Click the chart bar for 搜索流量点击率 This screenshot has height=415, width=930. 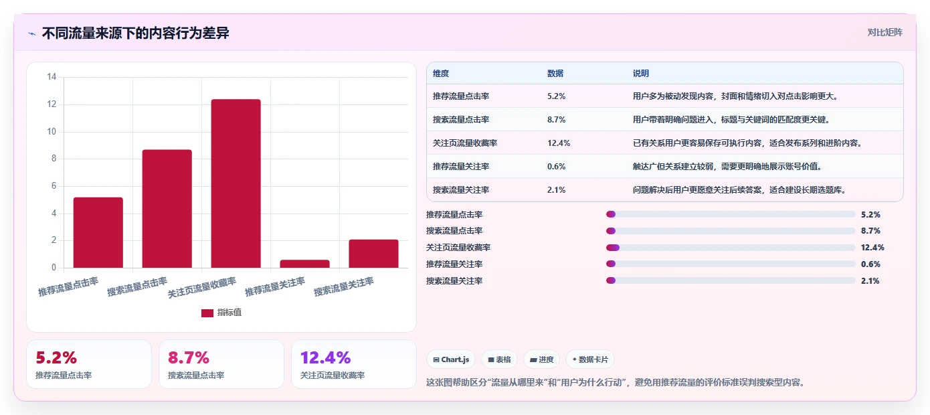(167, 209)
